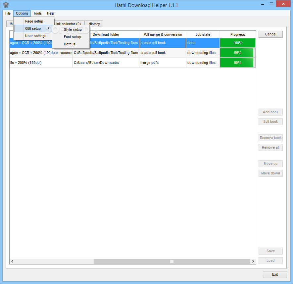Image resolution: width=293 pixels, height=284 pixels.
Task: Select 'merge pdfs' cell
Action: point(163,63)
